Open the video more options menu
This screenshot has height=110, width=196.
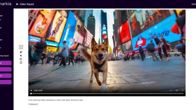click(x=183, y=90)
